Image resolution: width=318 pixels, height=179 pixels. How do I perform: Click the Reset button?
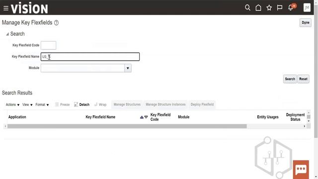pos(303,79)
